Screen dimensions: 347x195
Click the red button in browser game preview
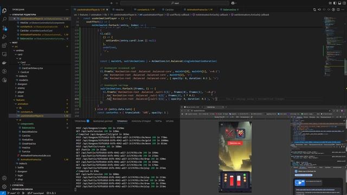(235, 143)
